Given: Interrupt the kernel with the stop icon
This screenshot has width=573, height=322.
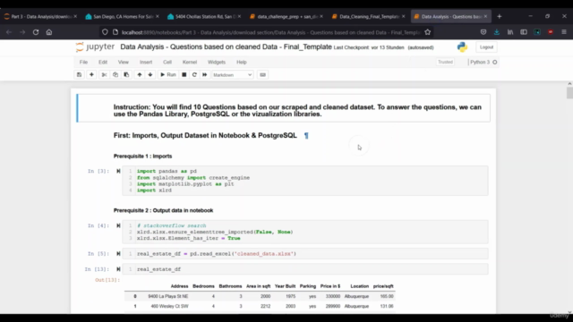Looking at the screenshot, I should (x=184, y=75).
